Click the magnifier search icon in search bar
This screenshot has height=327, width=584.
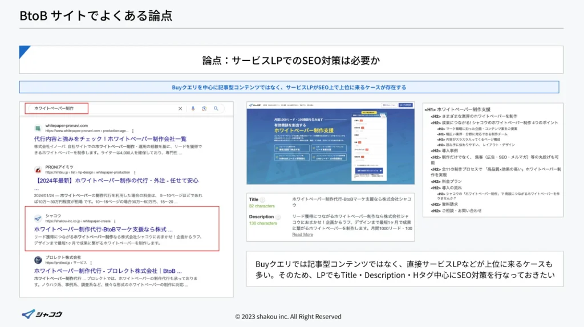216,108
